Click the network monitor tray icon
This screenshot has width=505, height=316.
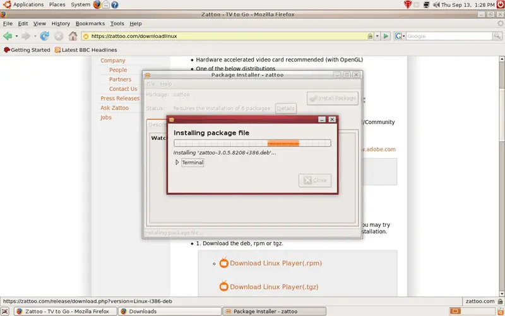pyautogui.click(x=427, y=5)
